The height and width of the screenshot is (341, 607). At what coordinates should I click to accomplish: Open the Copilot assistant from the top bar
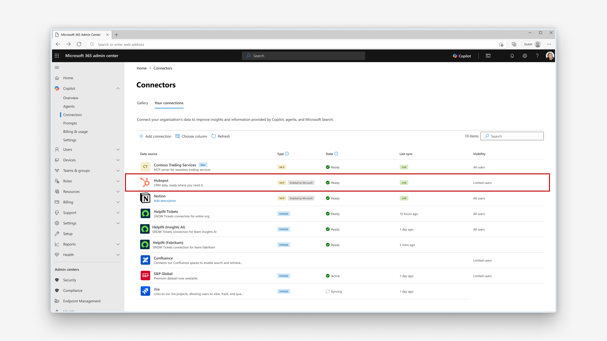tap(462, 56)
